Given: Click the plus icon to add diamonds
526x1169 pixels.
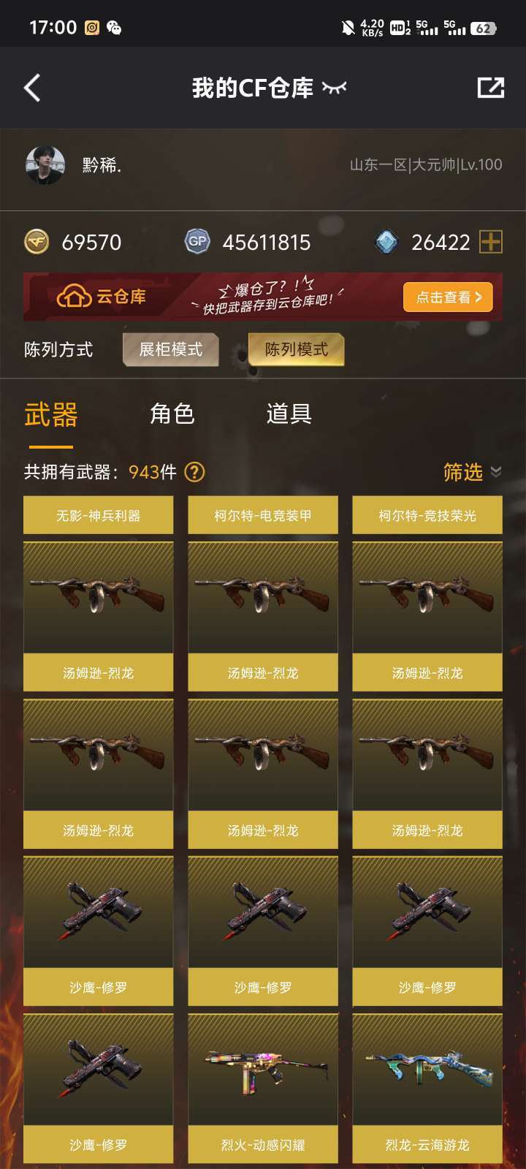Looking at the screenshot, I should (491, 241).
